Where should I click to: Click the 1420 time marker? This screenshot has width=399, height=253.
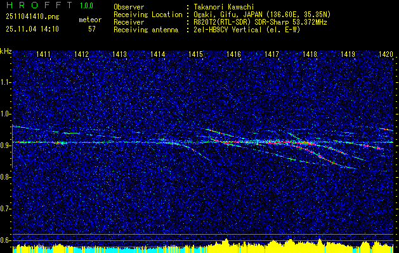[386, 54]
